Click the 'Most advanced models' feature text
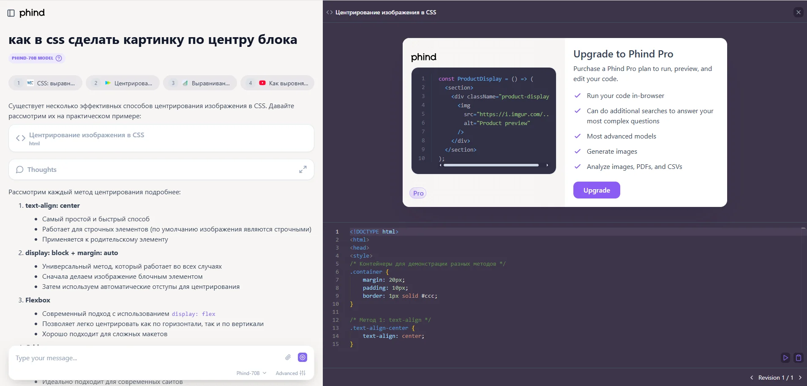Screen dimensions: 807x386 [622, 136]
